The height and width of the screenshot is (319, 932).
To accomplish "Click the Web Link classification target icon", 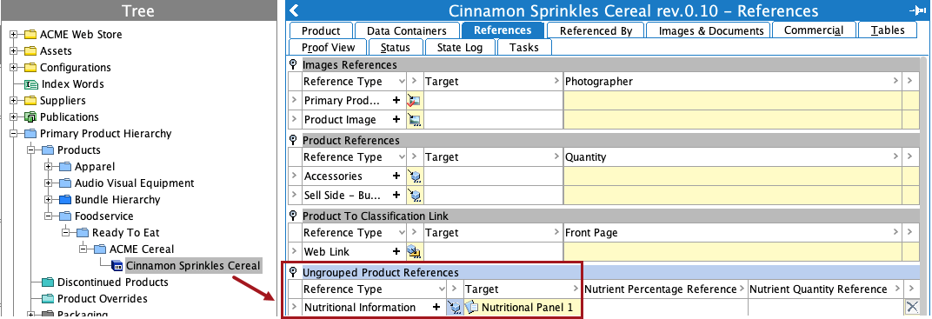I will (414, 252).
